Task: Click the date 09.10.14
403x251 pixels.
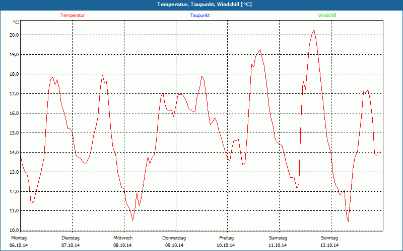Action: click(174, 245)
